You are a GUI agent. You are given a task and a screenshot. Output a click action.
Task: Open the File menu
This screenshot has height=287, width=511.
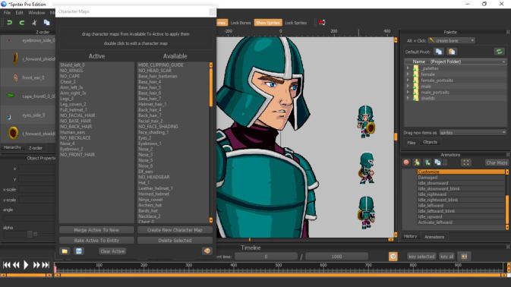coord(7,13)
